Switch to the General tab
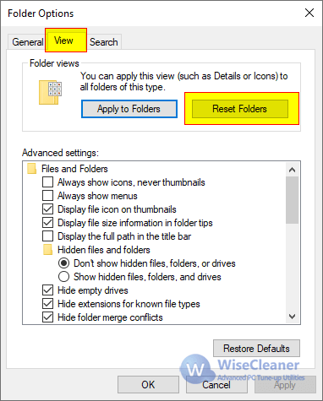The width and height of the screenshot is (323, 401). (27, 42)
